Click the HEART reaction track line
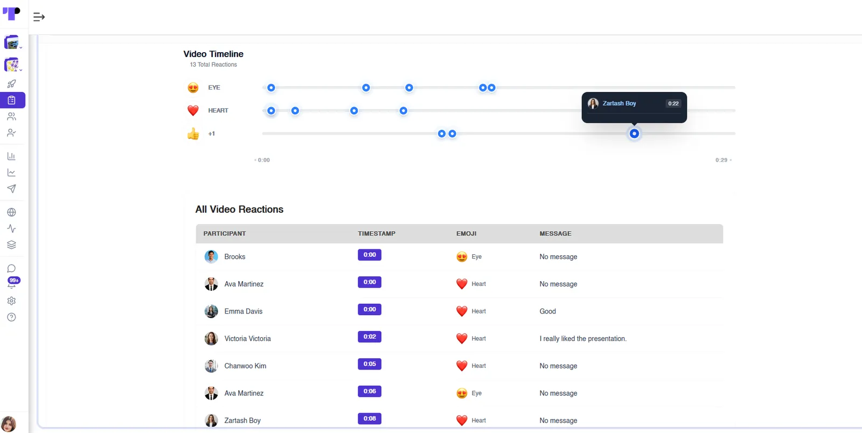Viewport: 862px width, 433px height. click(498, 111)
